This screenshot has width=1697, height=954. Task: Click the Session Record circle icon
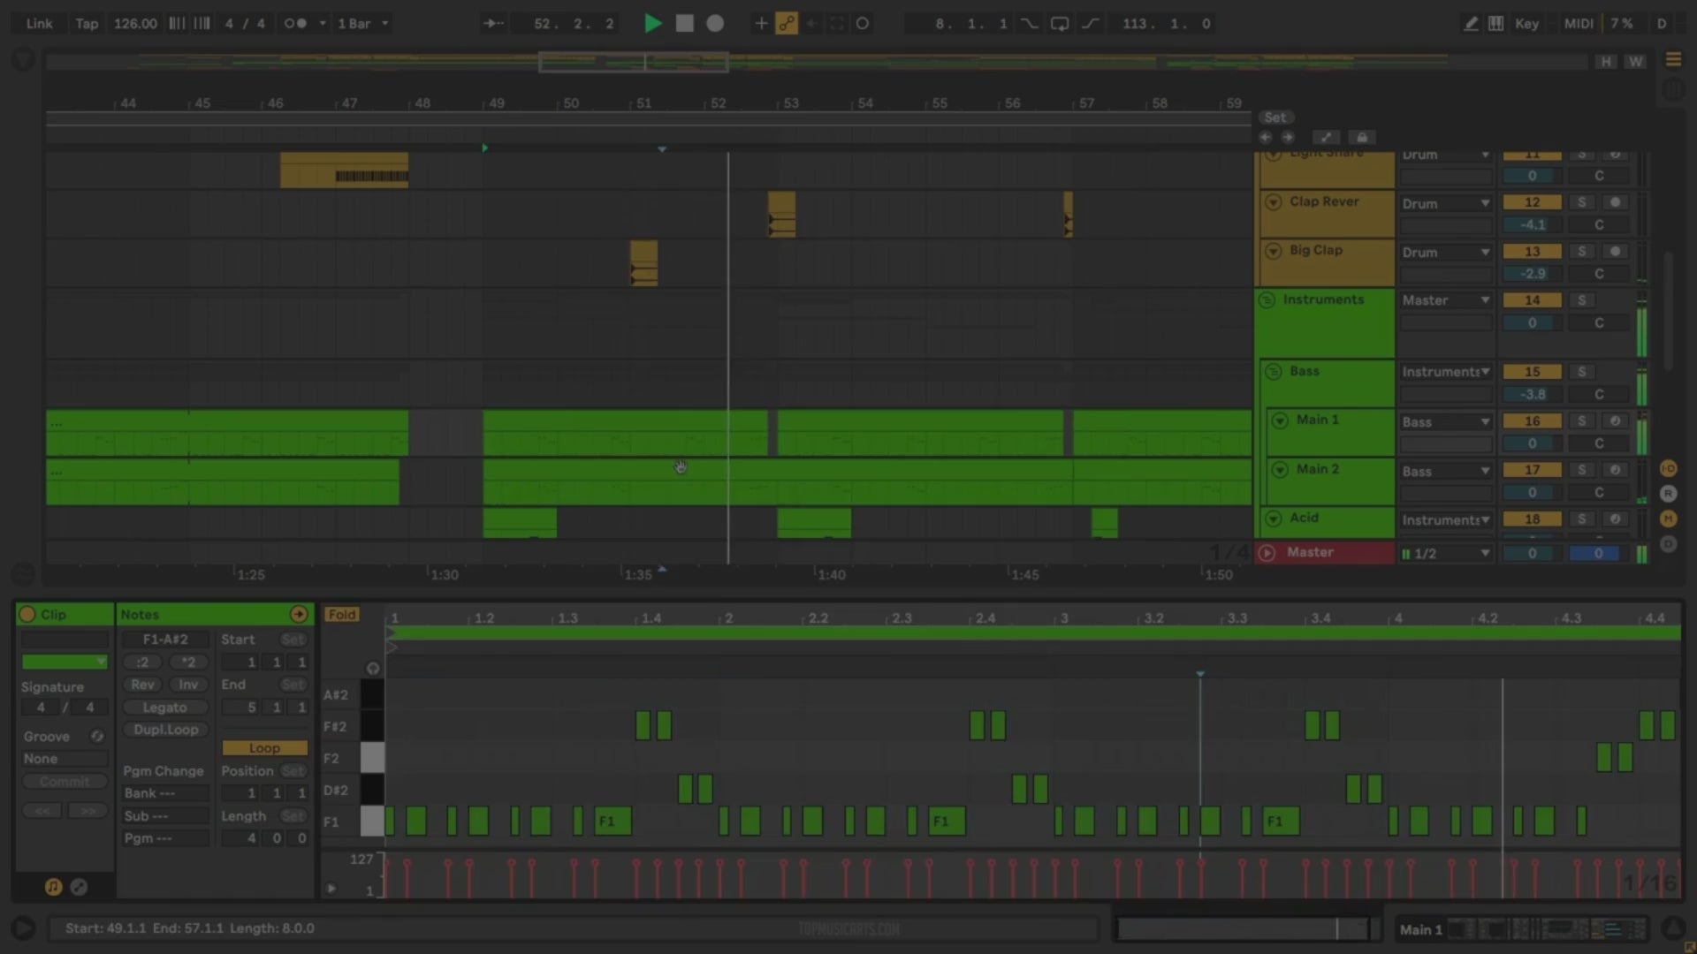tap(863, 24)
